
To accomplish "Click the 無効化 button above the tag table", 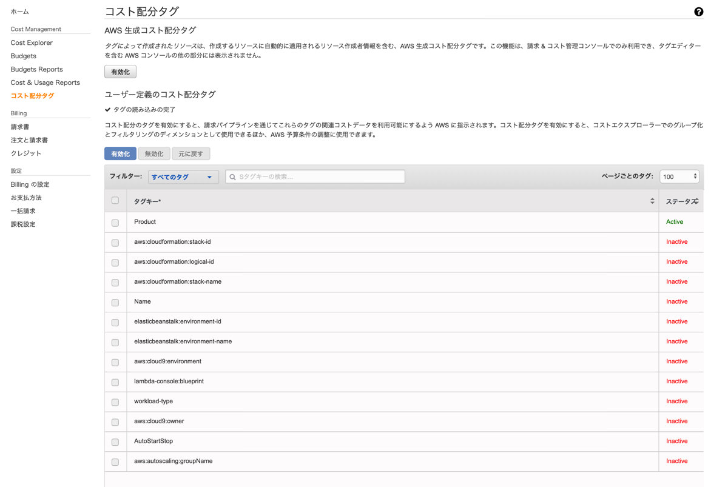I will point(153,153).
